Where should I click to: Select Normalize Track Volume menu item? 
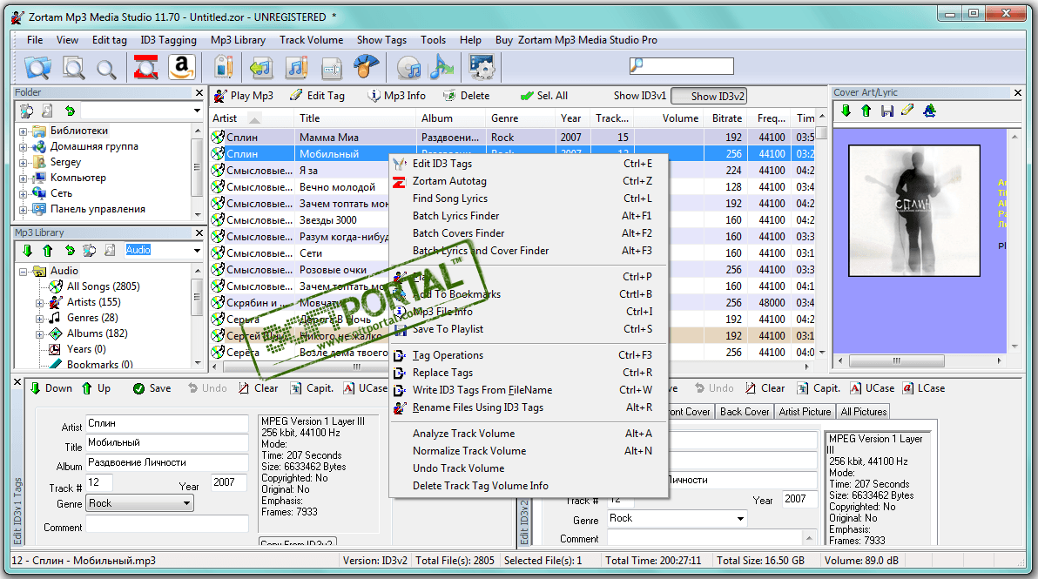coord(529,451)
